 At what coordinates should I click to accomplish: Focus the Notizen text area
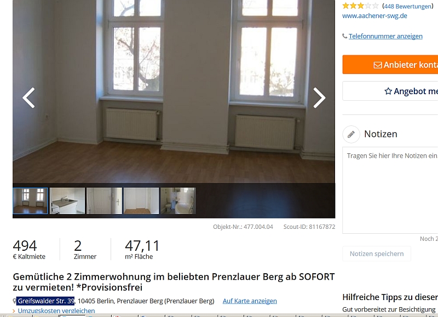[x=390, y=190]
